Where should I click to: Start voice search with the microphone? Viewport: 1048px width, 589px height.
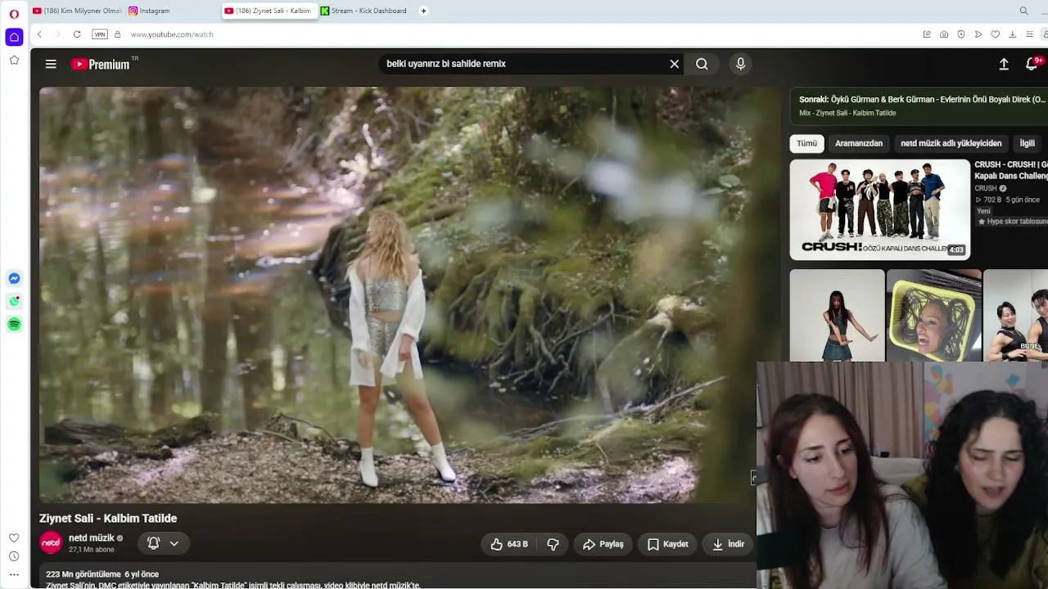(x=740, y=64)
